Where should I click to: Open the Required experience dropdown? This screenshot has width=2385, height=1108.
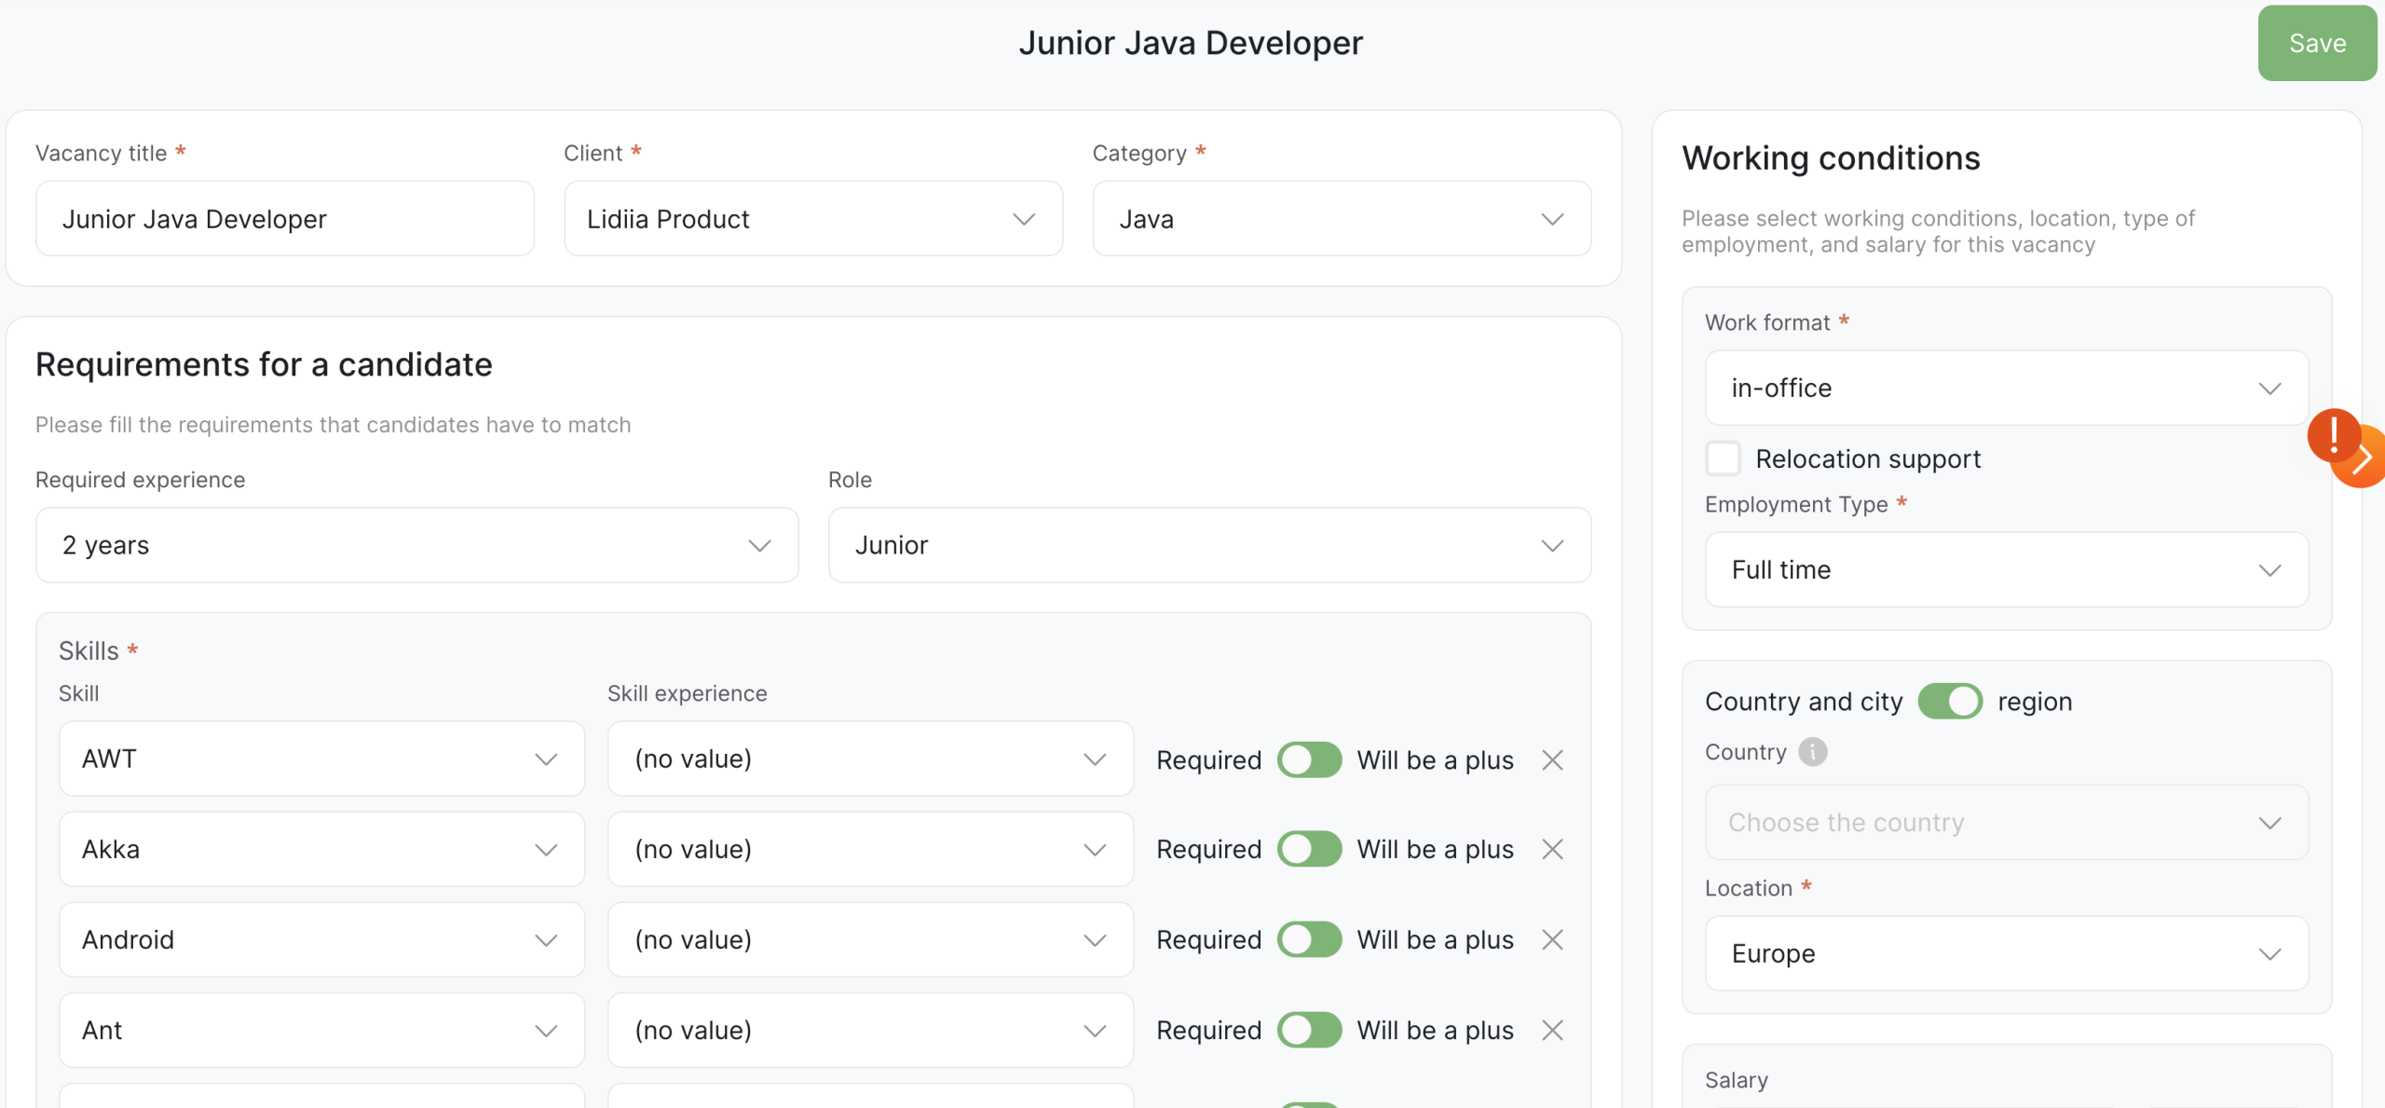(416, 545)
